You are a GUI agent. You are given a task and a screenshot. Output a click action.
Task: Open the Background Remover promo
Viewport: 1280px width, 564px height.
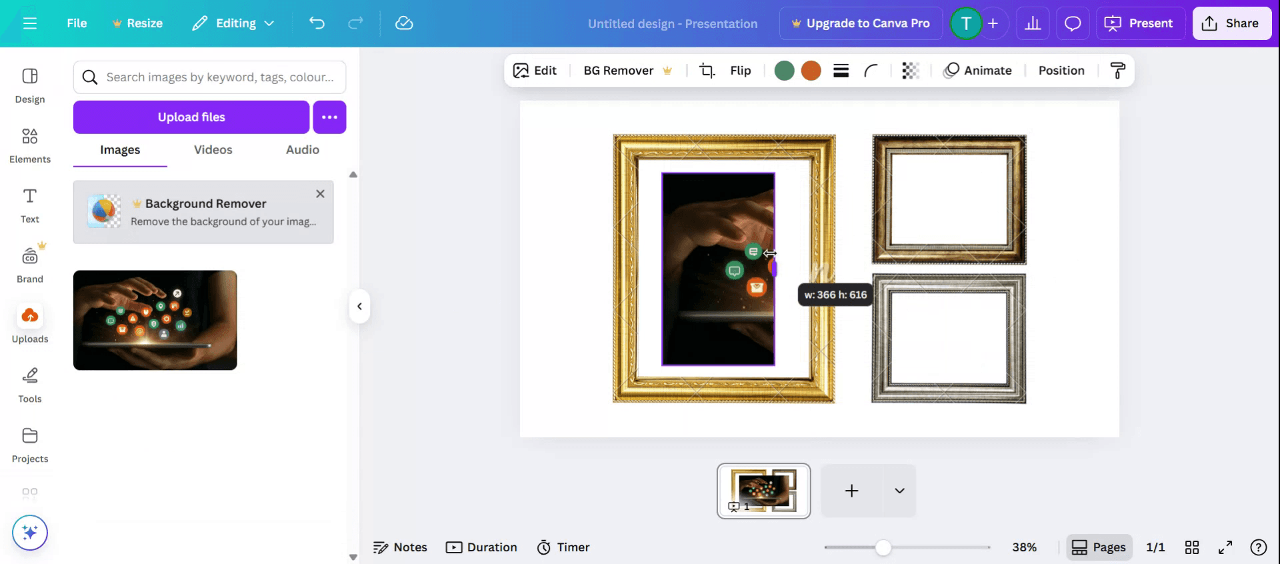203,212
